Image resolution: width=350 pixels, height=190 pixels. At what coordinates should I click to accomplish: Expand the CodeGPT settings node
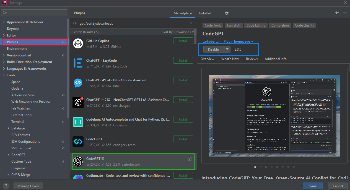tap(8, 155)
